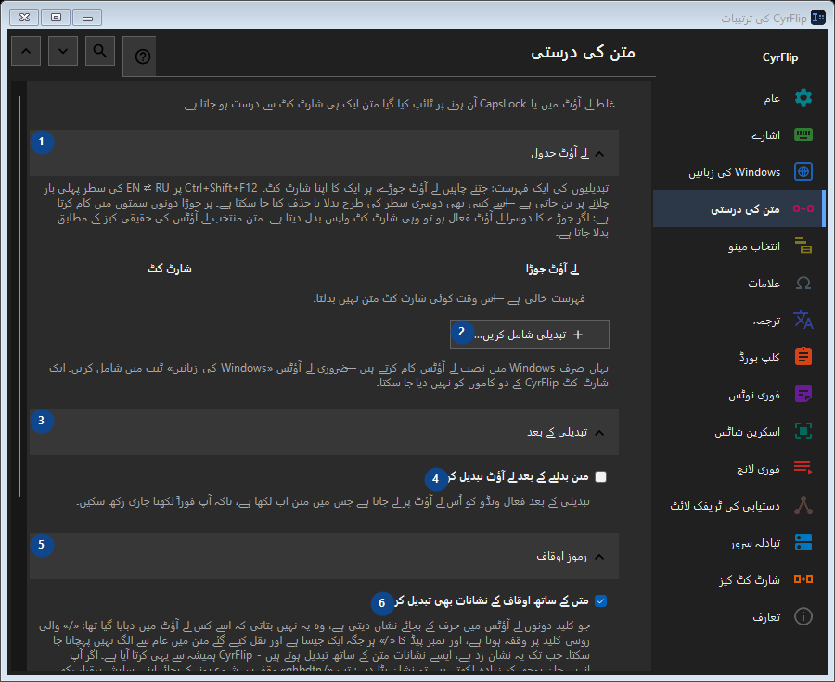Click the شارٹ کٹ column header
This screenshot has width=835, height=682.
tap(170, 269)
